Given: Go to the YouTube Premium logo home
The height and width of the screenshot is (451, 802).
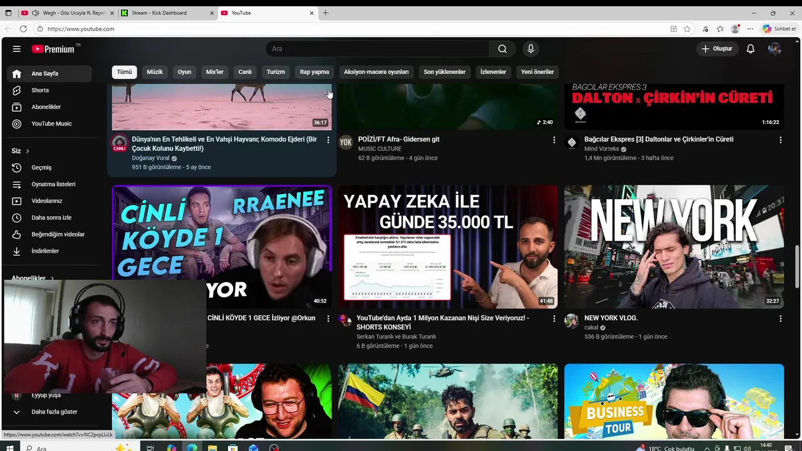Looking at the screenshot, I should pyautogui.click(x=54, y=49).
